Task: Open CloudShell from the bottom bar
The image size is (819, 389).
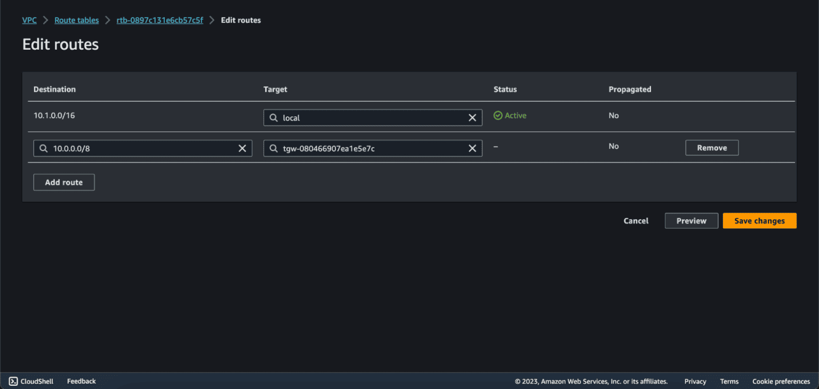Action: tap(31, 381)
